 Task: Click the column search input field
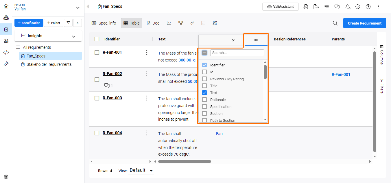pos(237,53)
